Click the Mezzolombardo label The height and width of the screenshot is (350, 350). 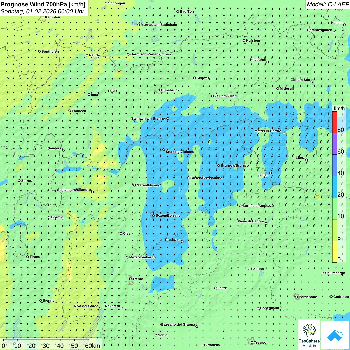coord(142,257)
